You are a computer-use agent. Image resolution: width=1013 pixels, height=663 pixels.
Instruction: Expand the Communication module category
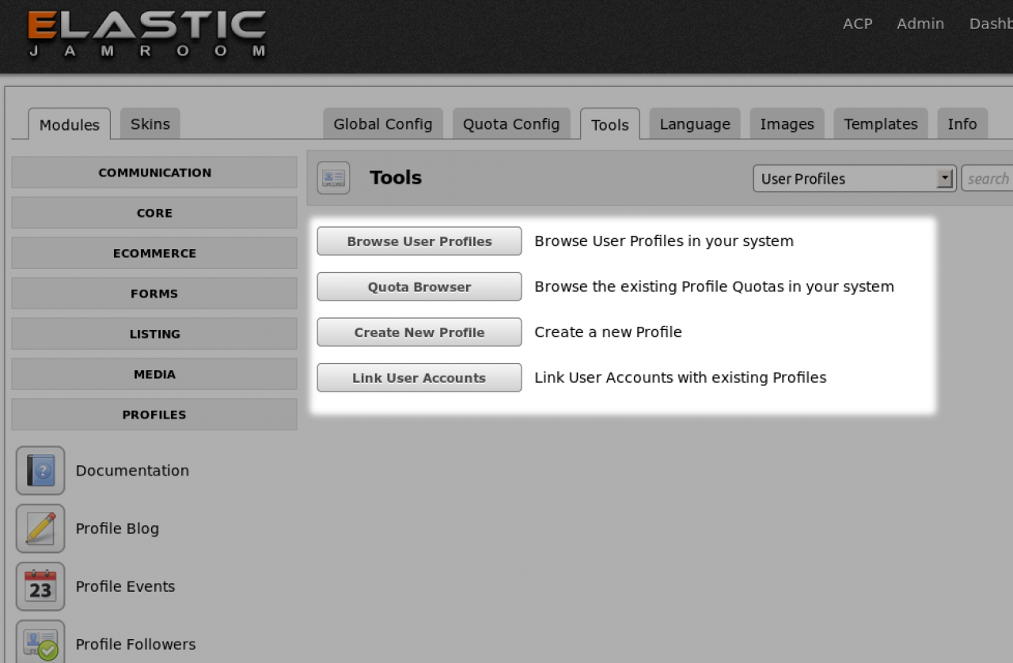154,172
